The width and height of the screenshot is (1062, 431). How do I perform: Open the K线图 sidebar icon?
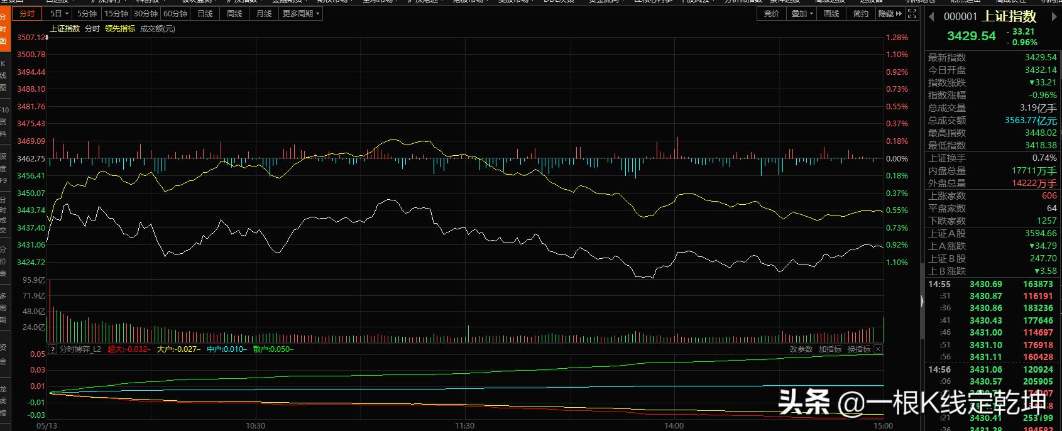coord(3,76)
